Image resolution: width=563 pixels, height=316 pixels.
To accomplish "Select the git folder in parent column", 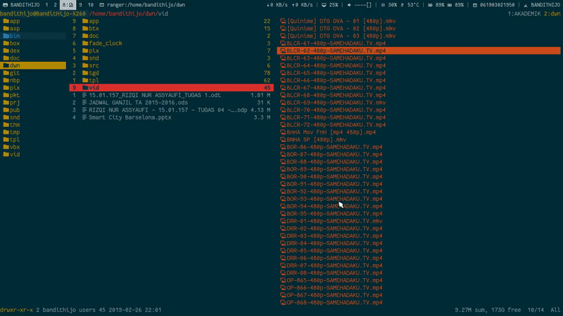I will tap(15, 72).
